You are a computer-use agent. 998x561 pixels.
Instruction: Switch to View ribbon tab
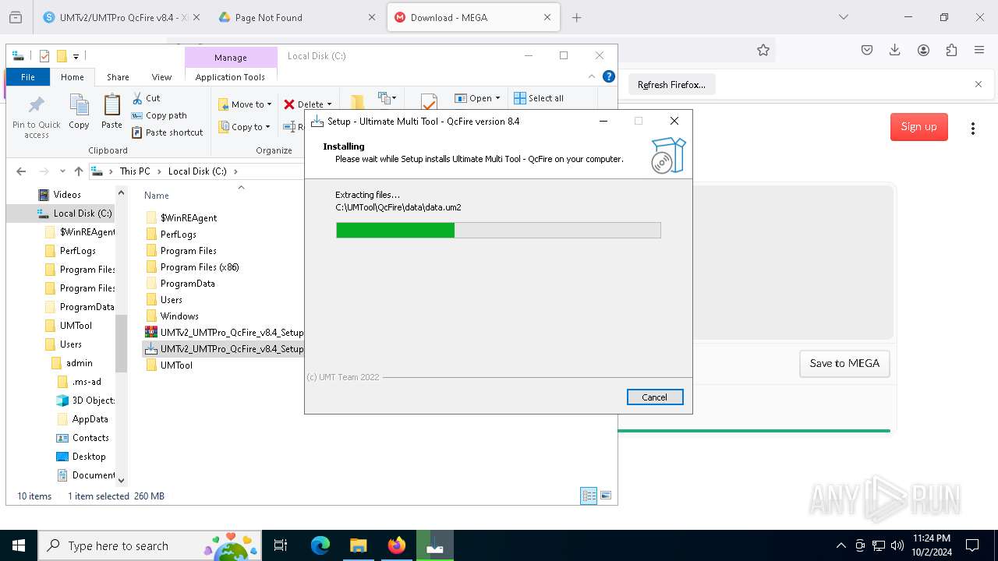161,77
